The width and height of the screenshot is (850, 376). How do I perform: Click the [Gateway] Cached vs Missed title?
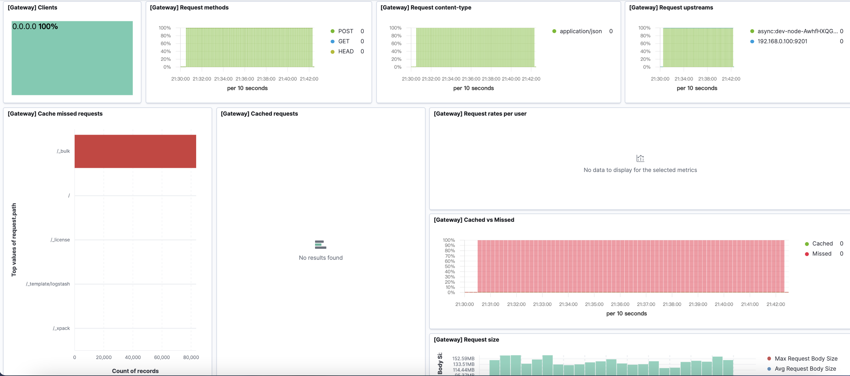(x=473, y=220)
